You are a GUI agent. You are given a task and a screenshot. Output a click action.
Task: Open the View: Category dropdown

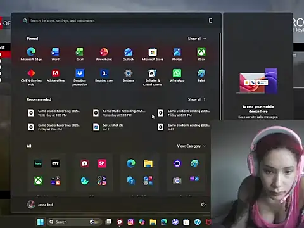191,146
